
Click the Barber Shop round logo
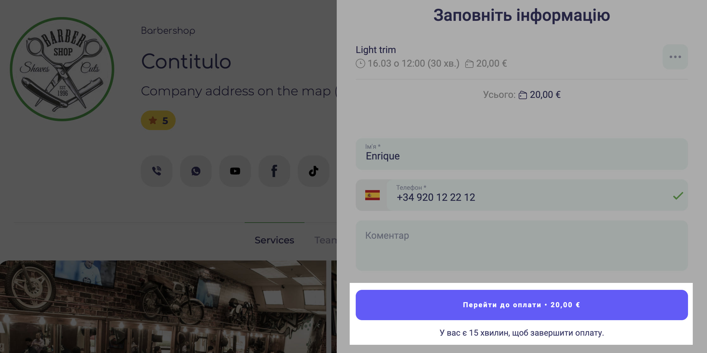click(62, 69)
